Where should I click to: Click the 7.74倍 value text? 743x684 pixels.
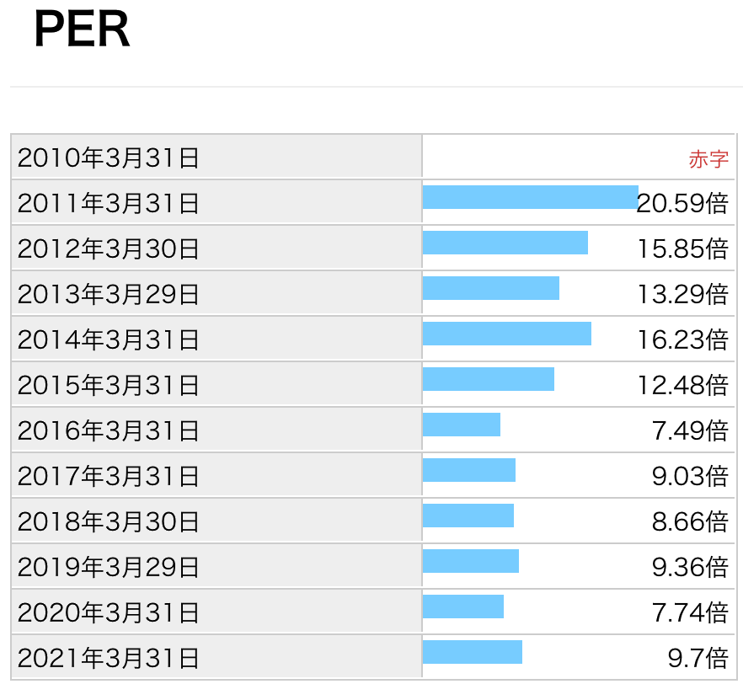690,612
